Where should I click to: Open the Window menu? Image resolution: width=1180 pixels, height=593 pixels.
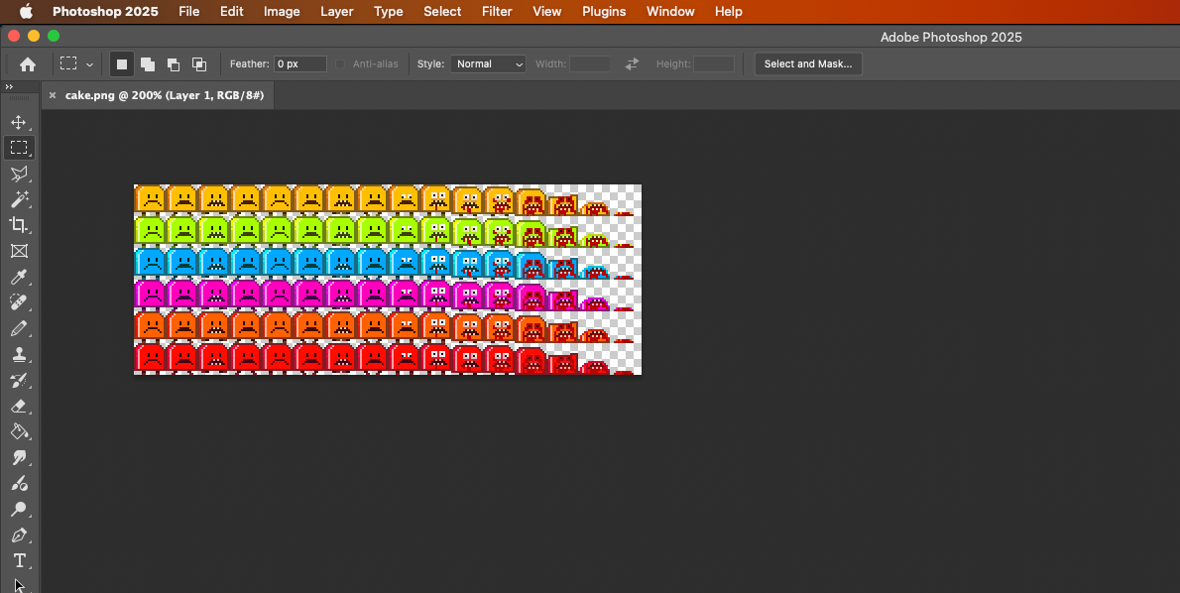click(x=669, y=11)
